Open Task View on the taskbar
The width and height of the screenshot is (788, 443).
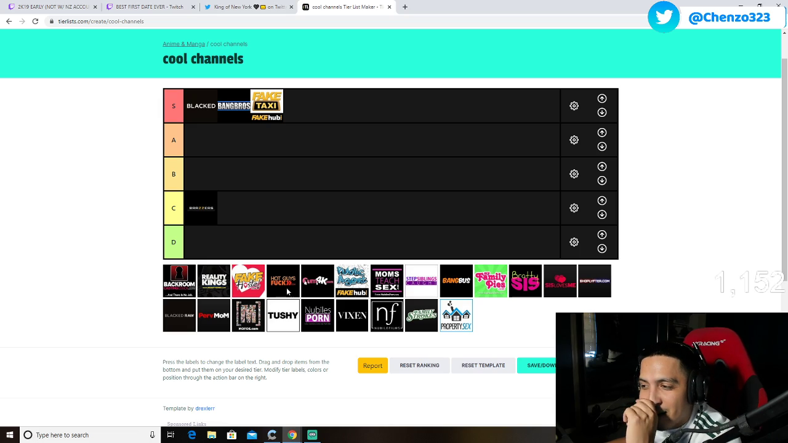pos(171,435)
